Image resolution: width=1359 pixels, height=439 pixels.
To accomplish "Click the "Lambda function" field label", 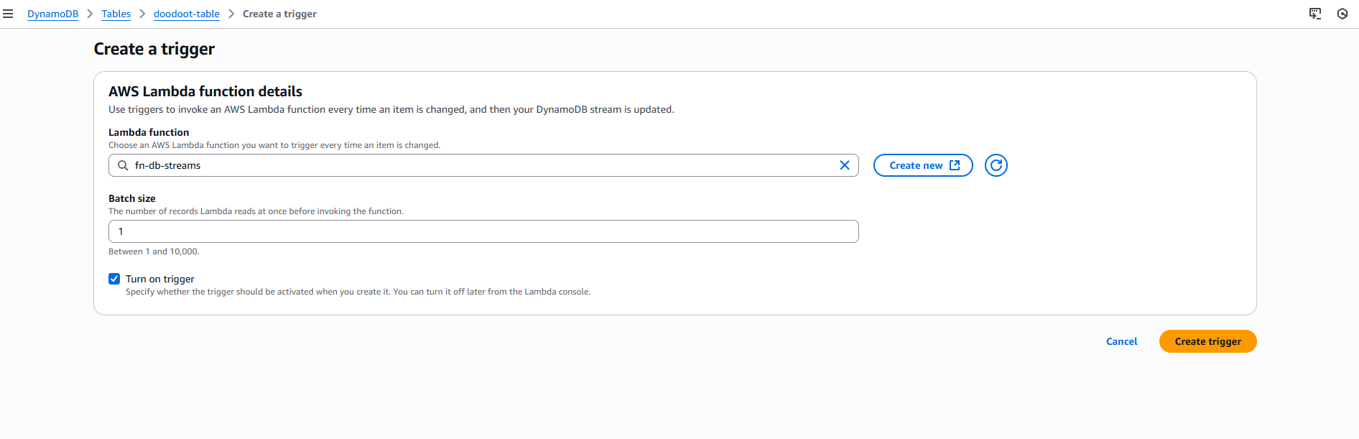I will tap(149, 132).
